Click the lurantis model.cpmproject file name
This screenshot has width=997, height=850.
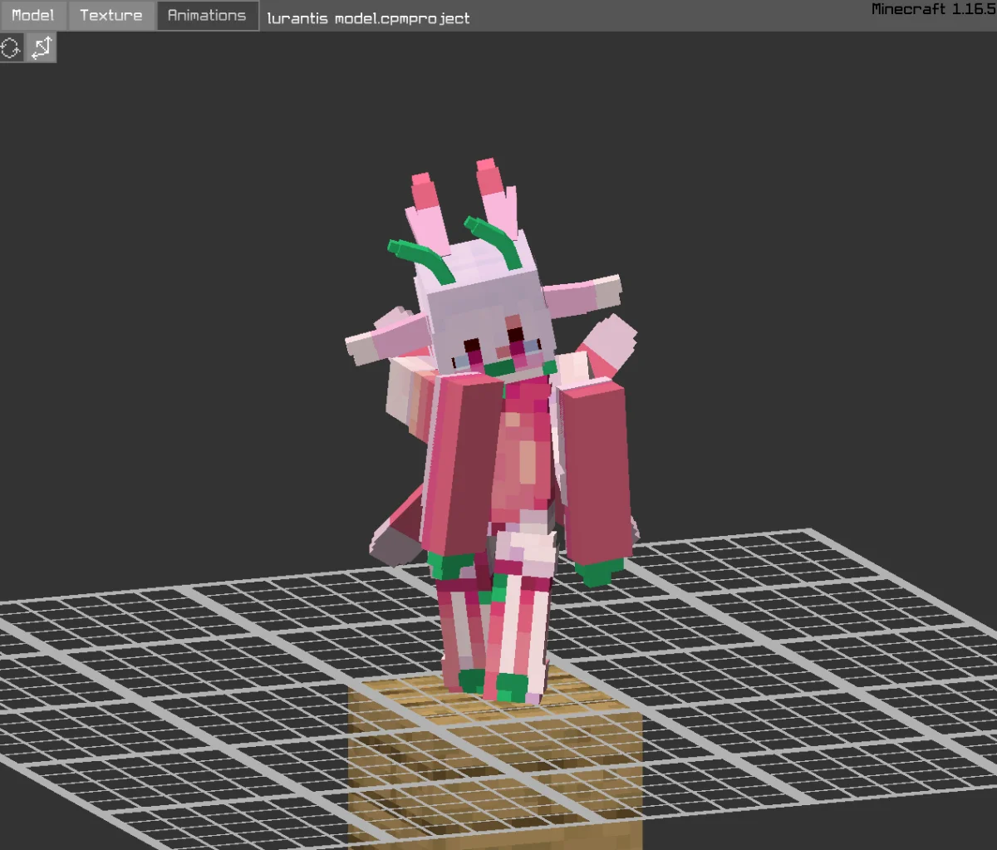pyautogui.click(x=368, y=17)
